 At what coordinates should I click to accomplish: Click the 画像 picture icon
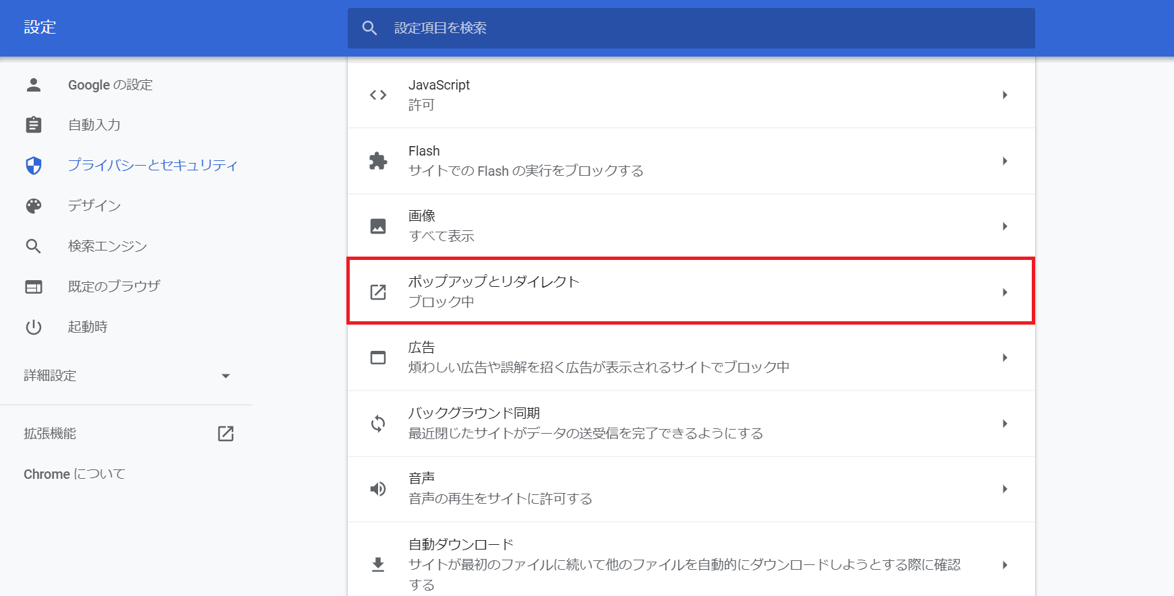(x=378, y=226)
